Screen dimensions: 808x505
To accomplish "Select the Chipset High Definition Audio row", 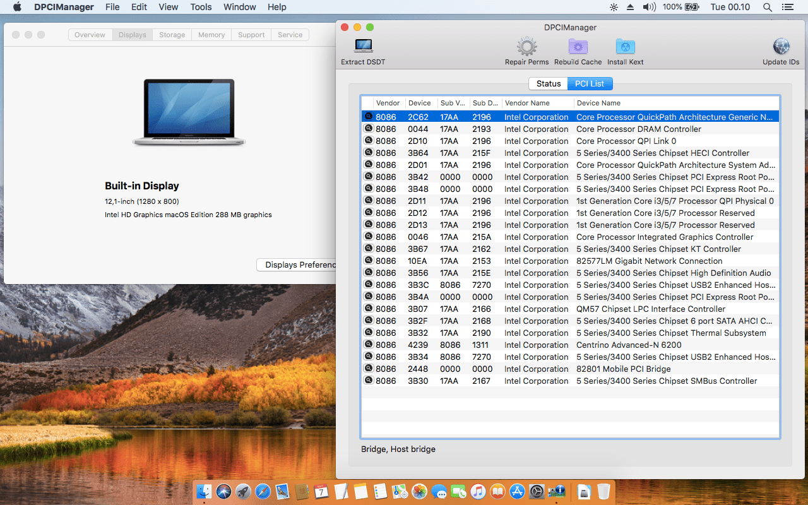I will point(570,273).
